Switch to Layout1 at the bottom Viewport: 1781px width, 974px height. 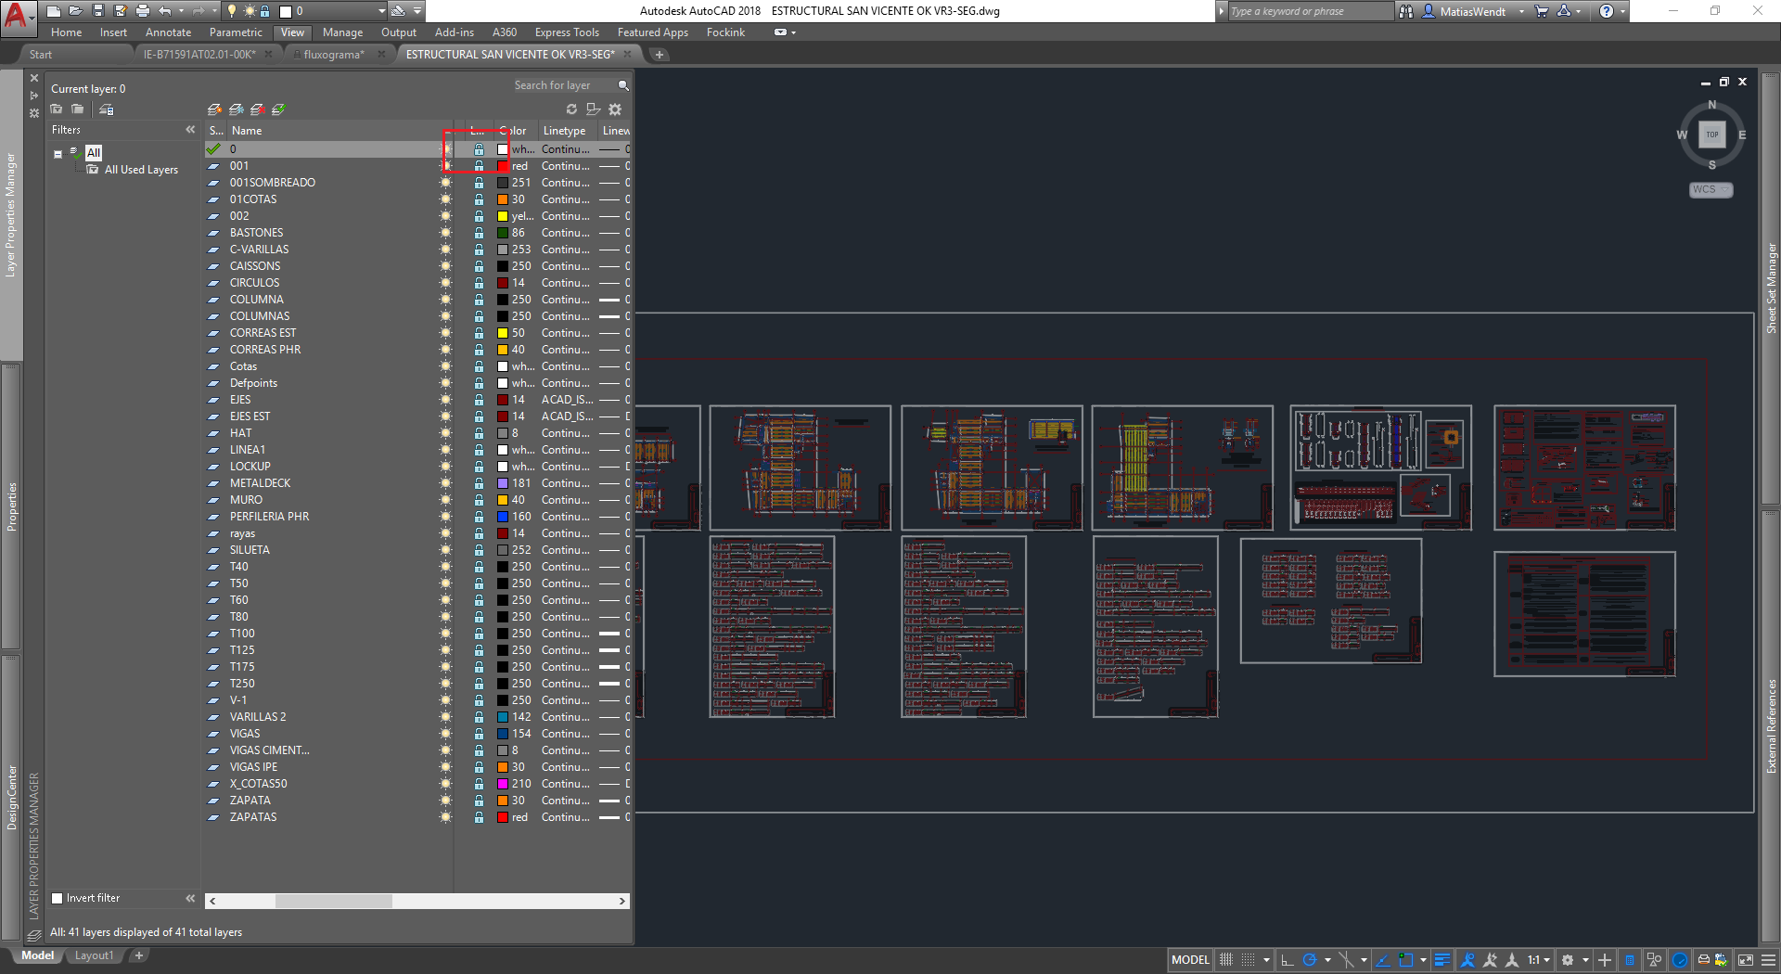pyautogui.click(x=94, y=955)
